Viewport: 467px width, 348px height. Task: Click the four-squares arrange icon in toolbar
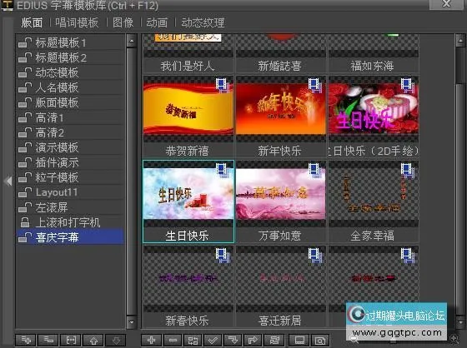pyautogui.click(x=193, y=340)
